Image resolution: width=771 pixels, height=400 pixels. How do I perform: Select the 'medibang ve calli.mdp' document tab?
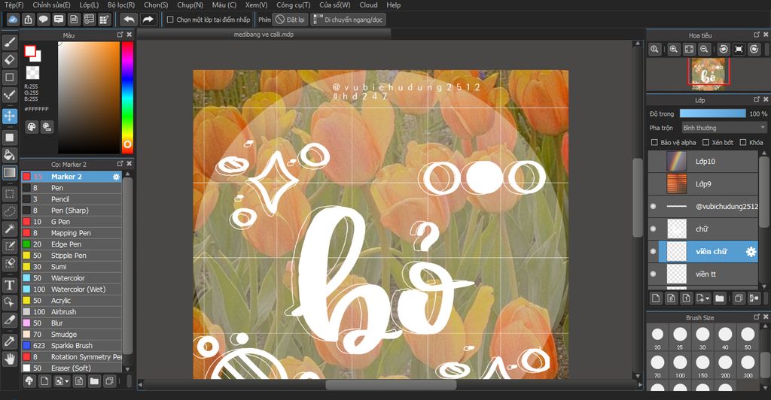click(264, 35)
